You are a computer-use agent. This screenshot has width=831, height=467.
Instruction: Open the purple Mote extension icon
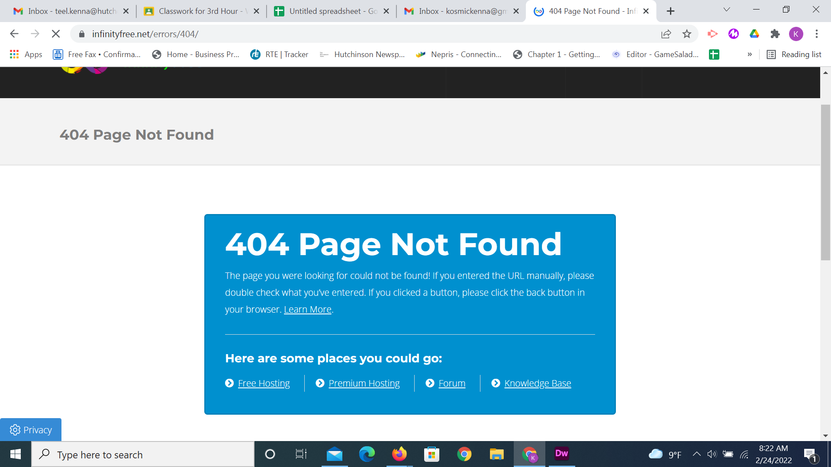733,34
